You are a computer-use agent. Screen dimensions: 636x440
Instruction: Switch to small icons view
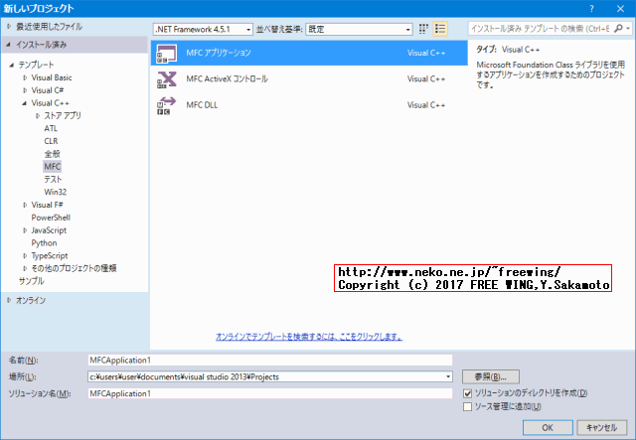[423, 29]
